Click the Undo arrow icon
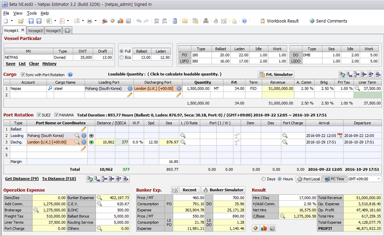This screenshot has height=236, width=384. (139, 21)
